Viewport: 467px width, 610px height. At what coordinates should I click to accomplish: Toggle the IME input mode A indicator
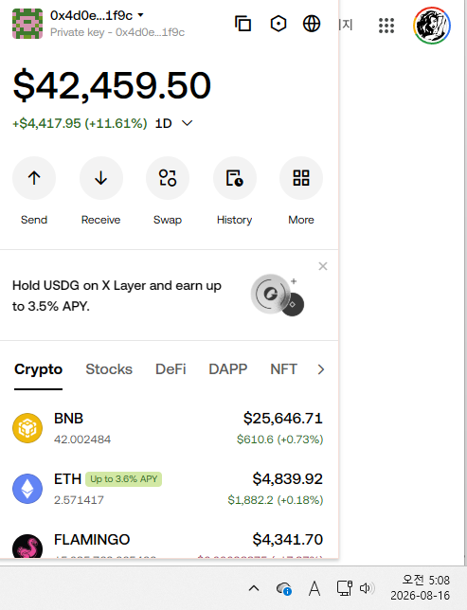coord(314,588)
